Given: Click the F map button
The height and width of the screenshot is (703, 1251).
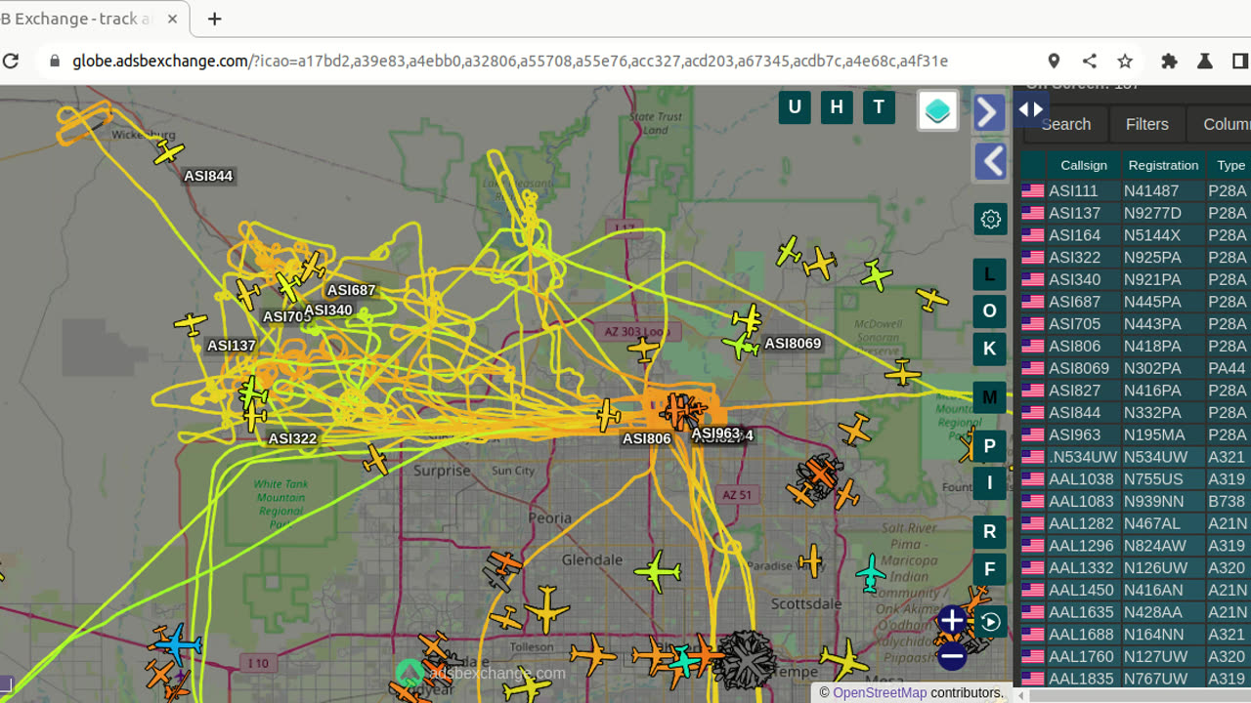Looking at the screenshot, I should 989,569.
